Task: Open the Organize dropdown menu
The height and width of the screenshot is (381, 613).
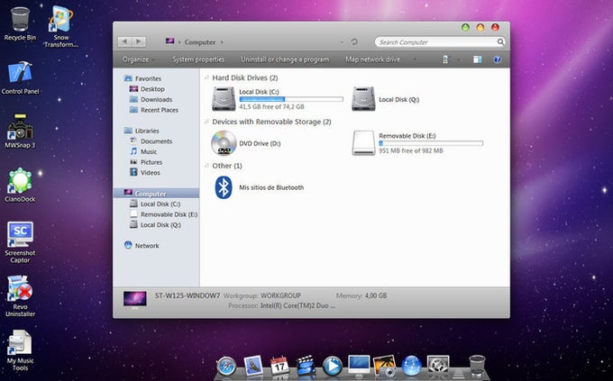Action: (138, 59)
